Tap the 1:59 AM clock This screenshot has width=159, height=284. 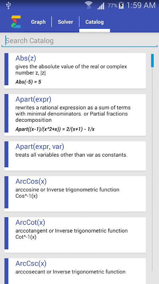(x=141, y=5)
